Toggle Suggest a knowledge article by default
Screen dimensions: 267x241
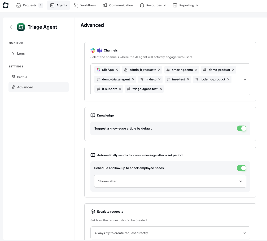241,128
